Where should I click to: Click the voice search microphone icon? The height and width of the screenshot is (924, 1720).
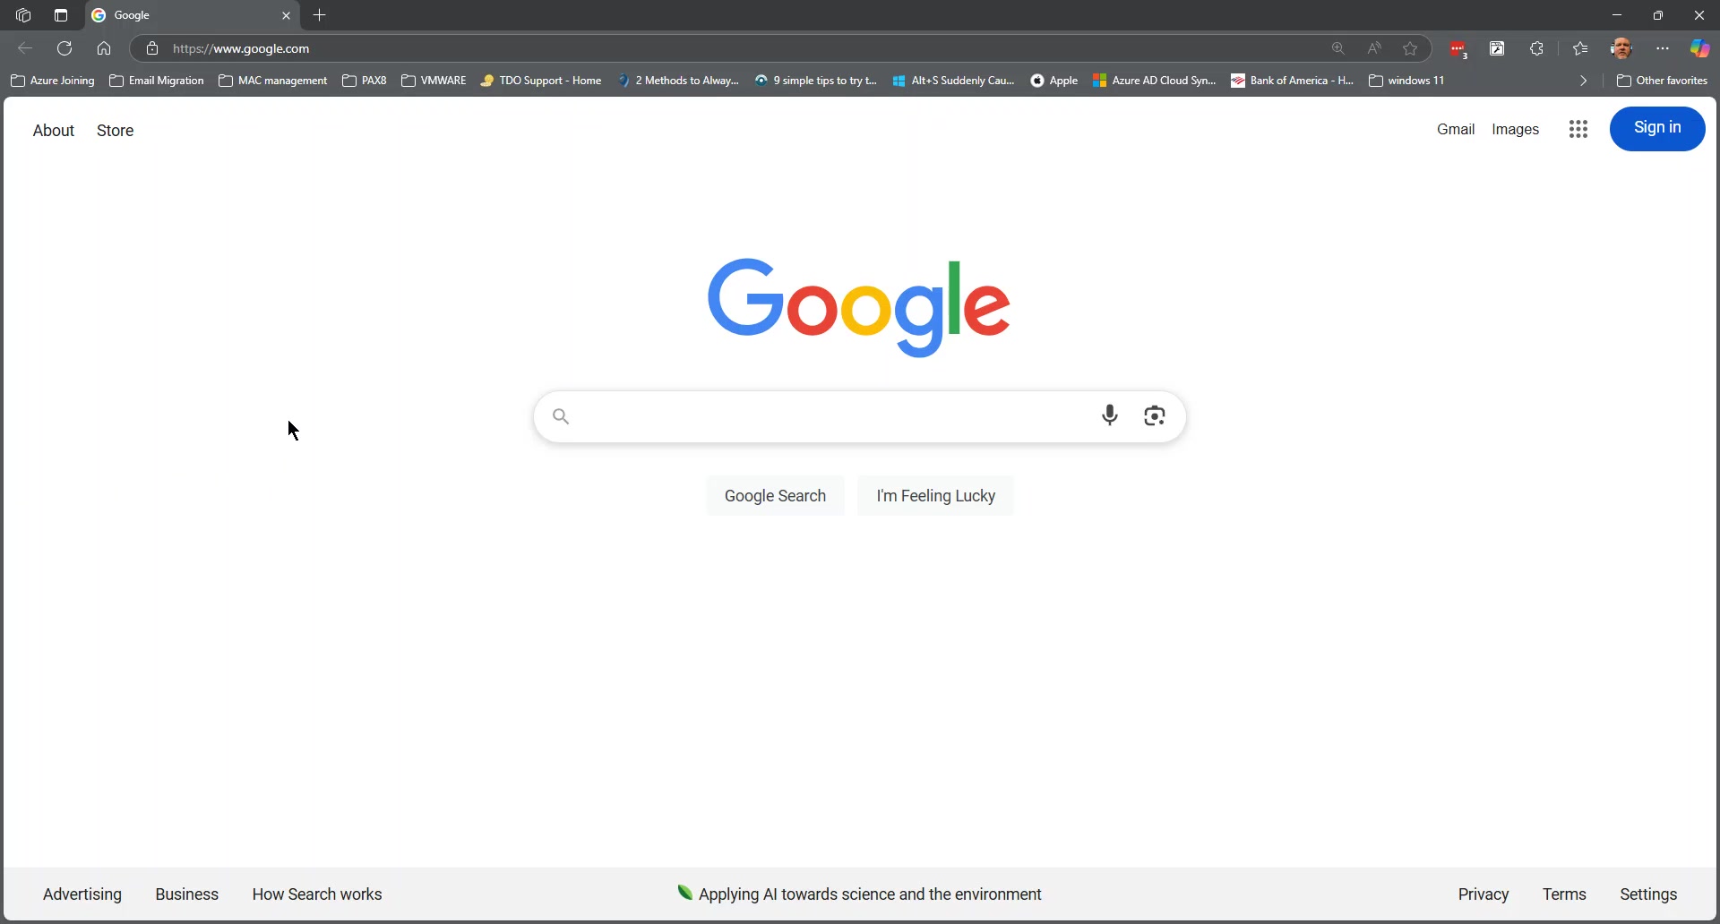pos(1109,415)
